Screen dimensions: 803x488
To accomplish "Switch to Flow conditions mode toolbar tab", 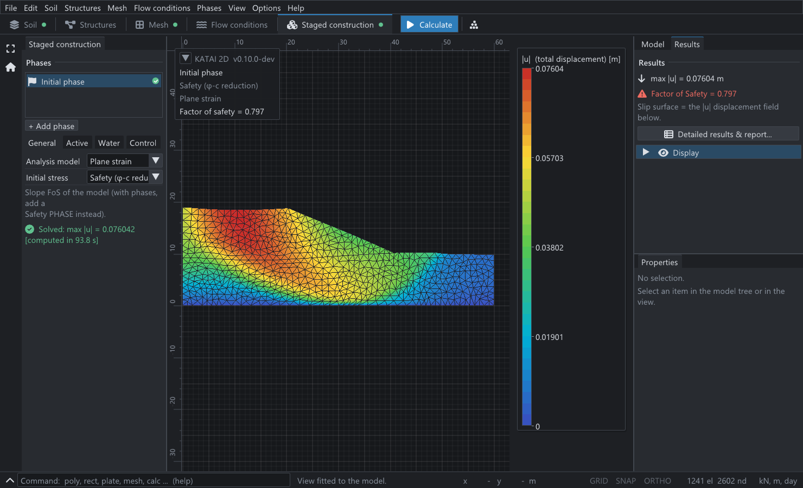I will 232,25.
